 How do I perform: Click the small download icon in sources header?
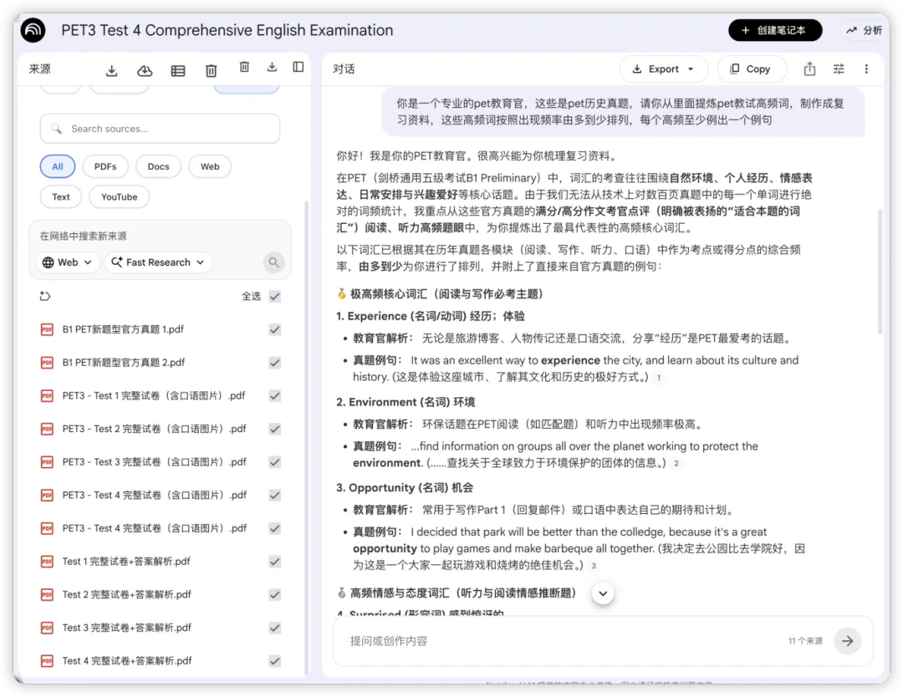272,67
